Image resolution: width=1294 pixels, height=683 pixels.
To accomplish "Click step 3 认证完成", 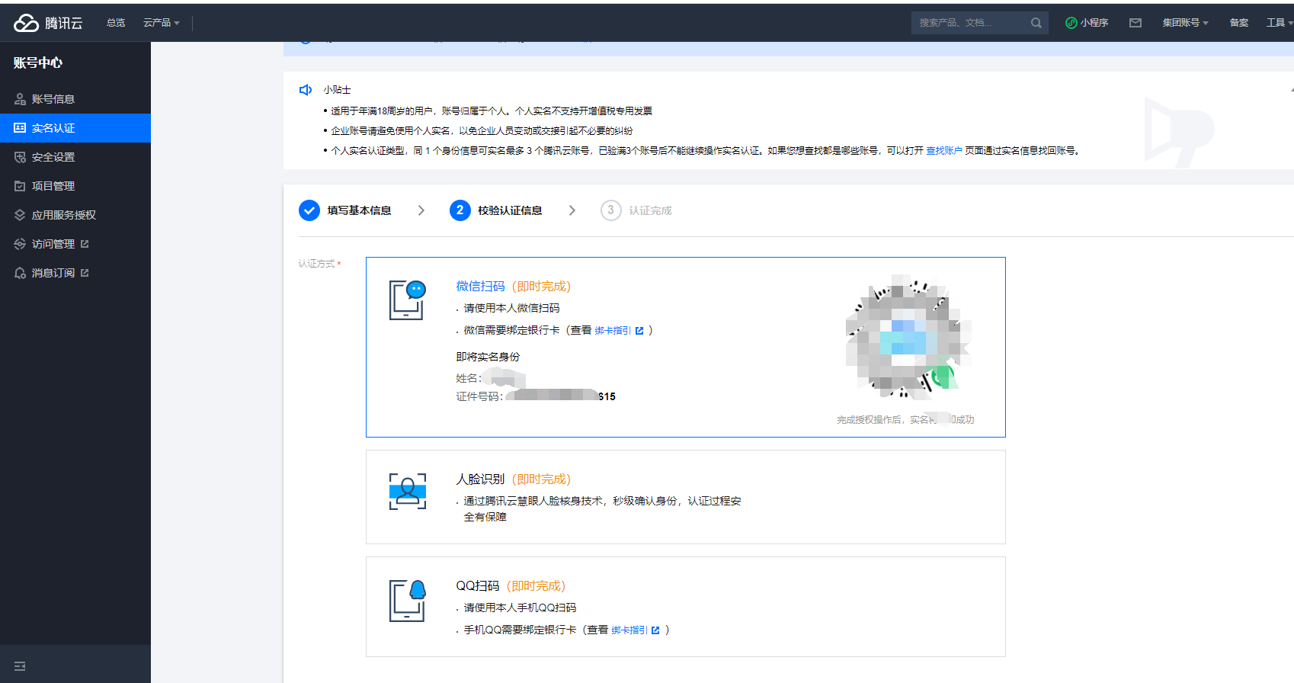I will tap(636, 210).
